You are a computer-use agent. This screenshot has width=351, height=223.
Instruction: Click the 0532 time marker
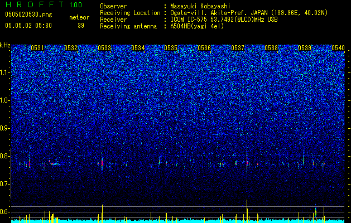71,48
